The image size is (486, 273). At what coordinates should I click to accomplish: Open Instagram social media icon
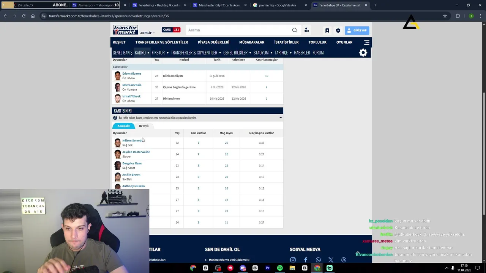click(293, 260)
